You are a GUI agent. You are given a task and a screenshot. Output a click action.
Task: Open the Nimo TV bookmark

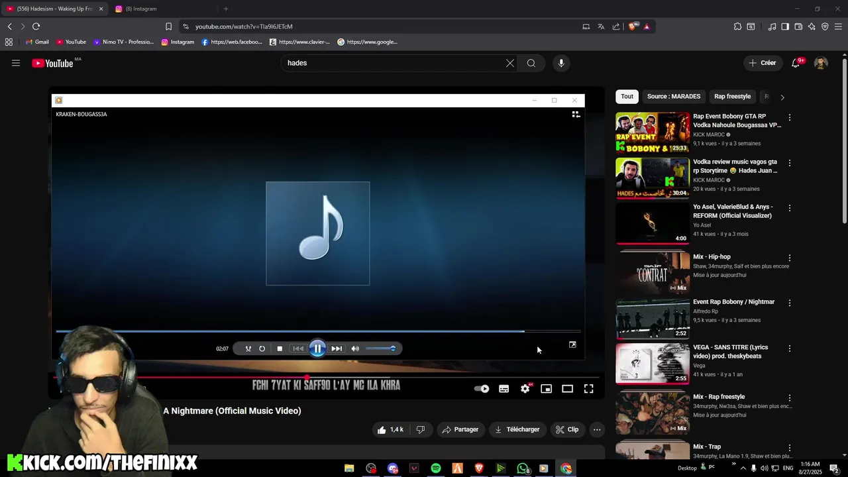[x=123, y=42]
